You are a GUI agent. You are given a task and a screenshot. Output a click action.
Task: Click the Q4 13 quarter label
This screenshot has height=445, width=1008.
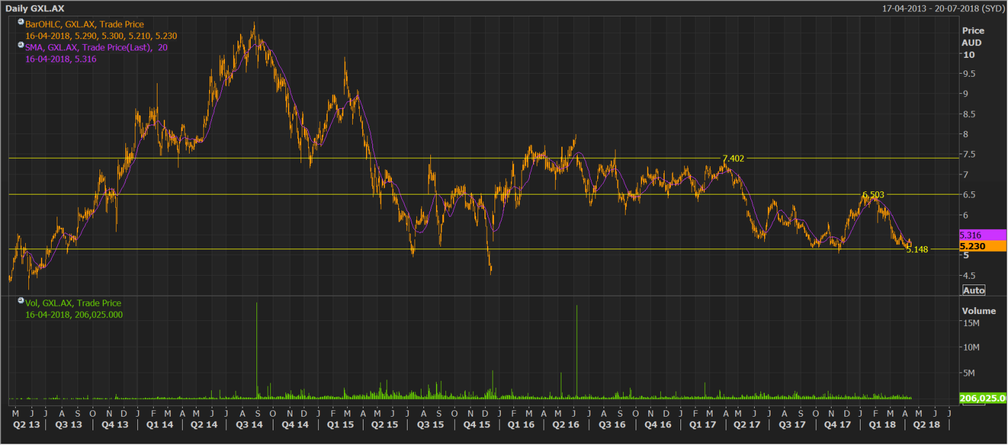115,425
